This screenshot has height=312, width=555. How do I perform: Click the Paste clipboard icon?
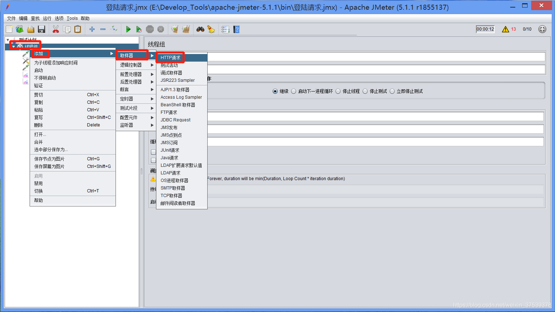click(78, 29)
